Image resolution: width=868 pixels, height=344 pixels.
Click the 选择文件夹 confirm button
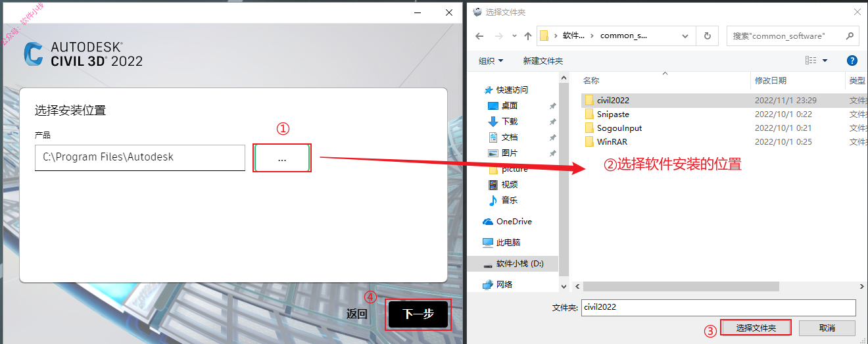[x=756, y=328]
